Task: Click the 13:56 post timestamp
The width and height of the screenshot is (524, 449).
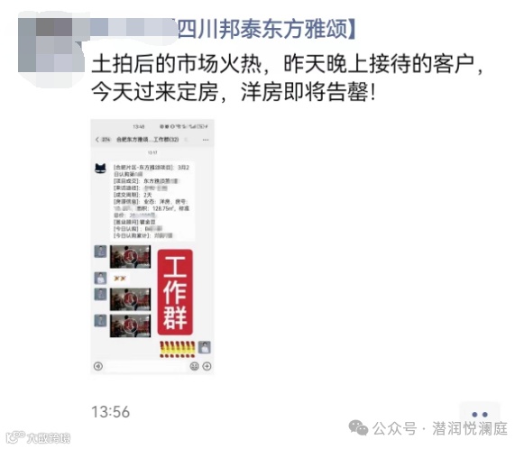Action: (111, 412)
